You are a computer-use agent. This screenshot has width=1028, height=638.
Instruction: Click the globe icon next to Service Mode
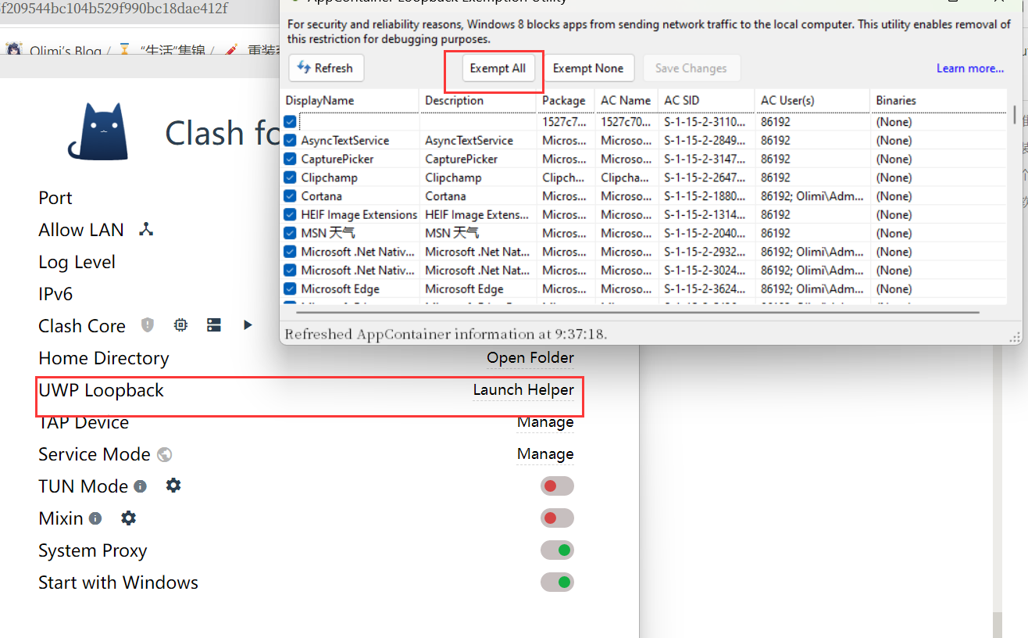point(164,454)
